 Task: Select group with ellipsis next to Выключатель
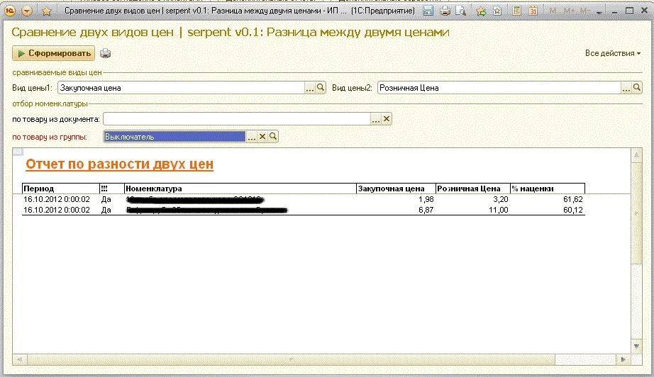pos(252,137)
